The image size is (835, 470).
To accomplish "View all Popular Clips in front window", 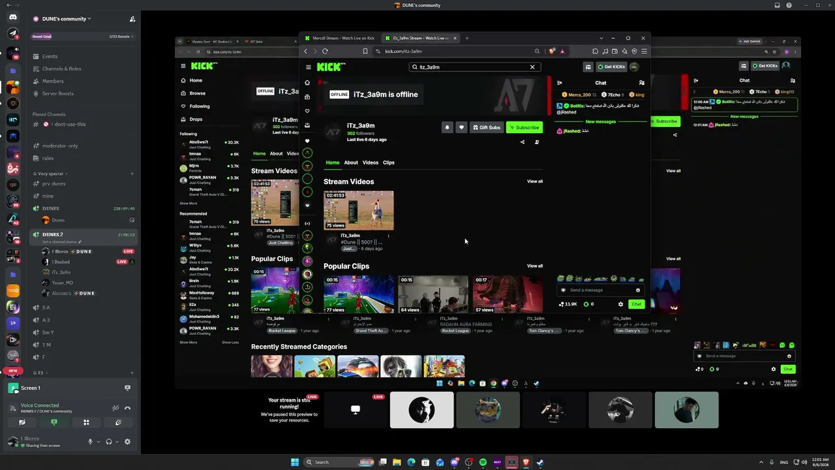I will [535, 266].
